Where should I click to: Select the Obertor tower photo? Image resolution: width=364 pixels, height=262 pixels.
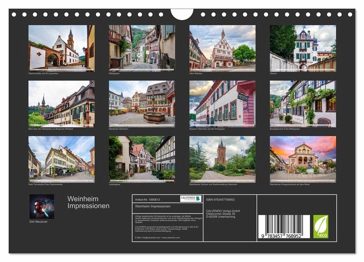tap(303, 48)
